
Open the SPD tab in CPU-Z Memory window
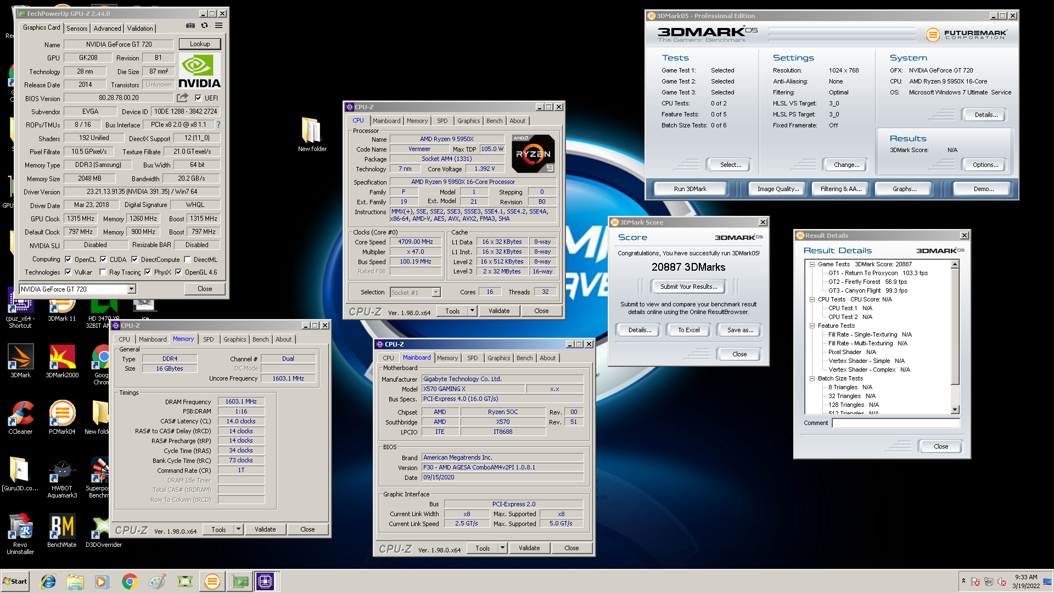click(x=209, y=339)
